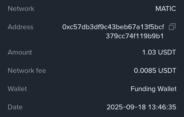
Task: Click USDT unit in the Amount row
Action: [167, 52]
